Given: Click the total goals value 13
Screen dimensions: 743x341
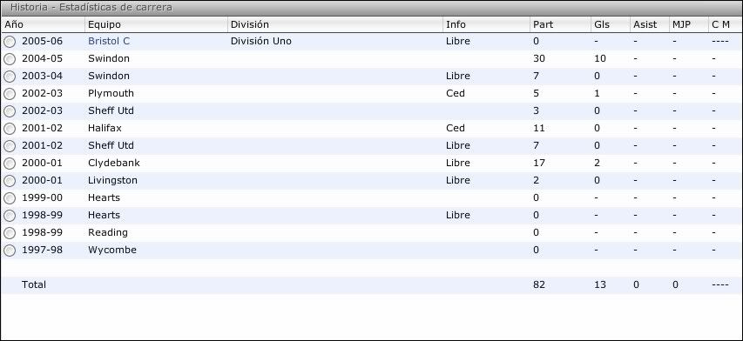Looking at the screenshot, I should tap(600, 284).
